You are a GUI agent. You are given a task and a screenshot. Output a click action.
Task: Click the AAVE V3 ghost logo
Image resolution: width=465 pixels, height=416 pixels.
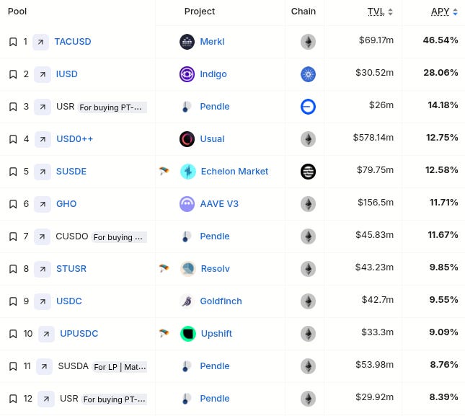pyautogui.click(x=187, y=204)
